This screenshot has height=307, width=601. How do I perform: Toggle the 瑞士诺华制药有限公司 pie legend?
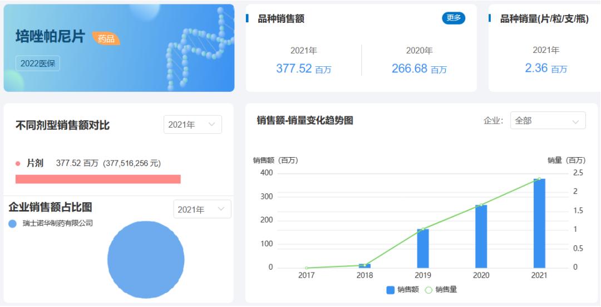[51, 223]
